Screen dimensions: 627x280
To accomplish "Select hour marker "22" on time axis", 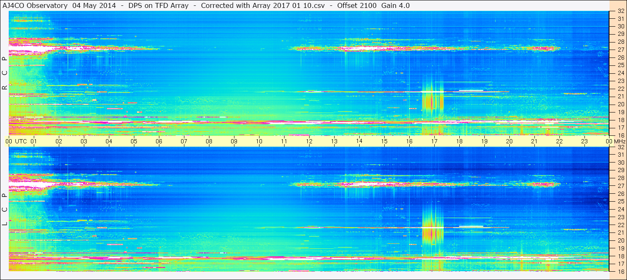I will 559,141.
